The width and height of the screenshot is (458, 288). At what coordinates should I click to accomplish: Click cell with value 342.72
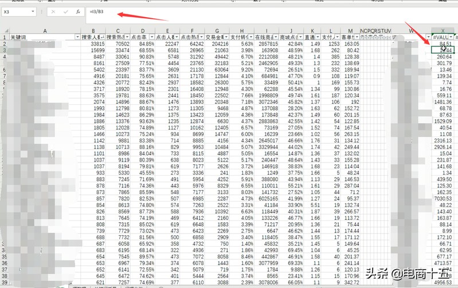tap(350, 282)
